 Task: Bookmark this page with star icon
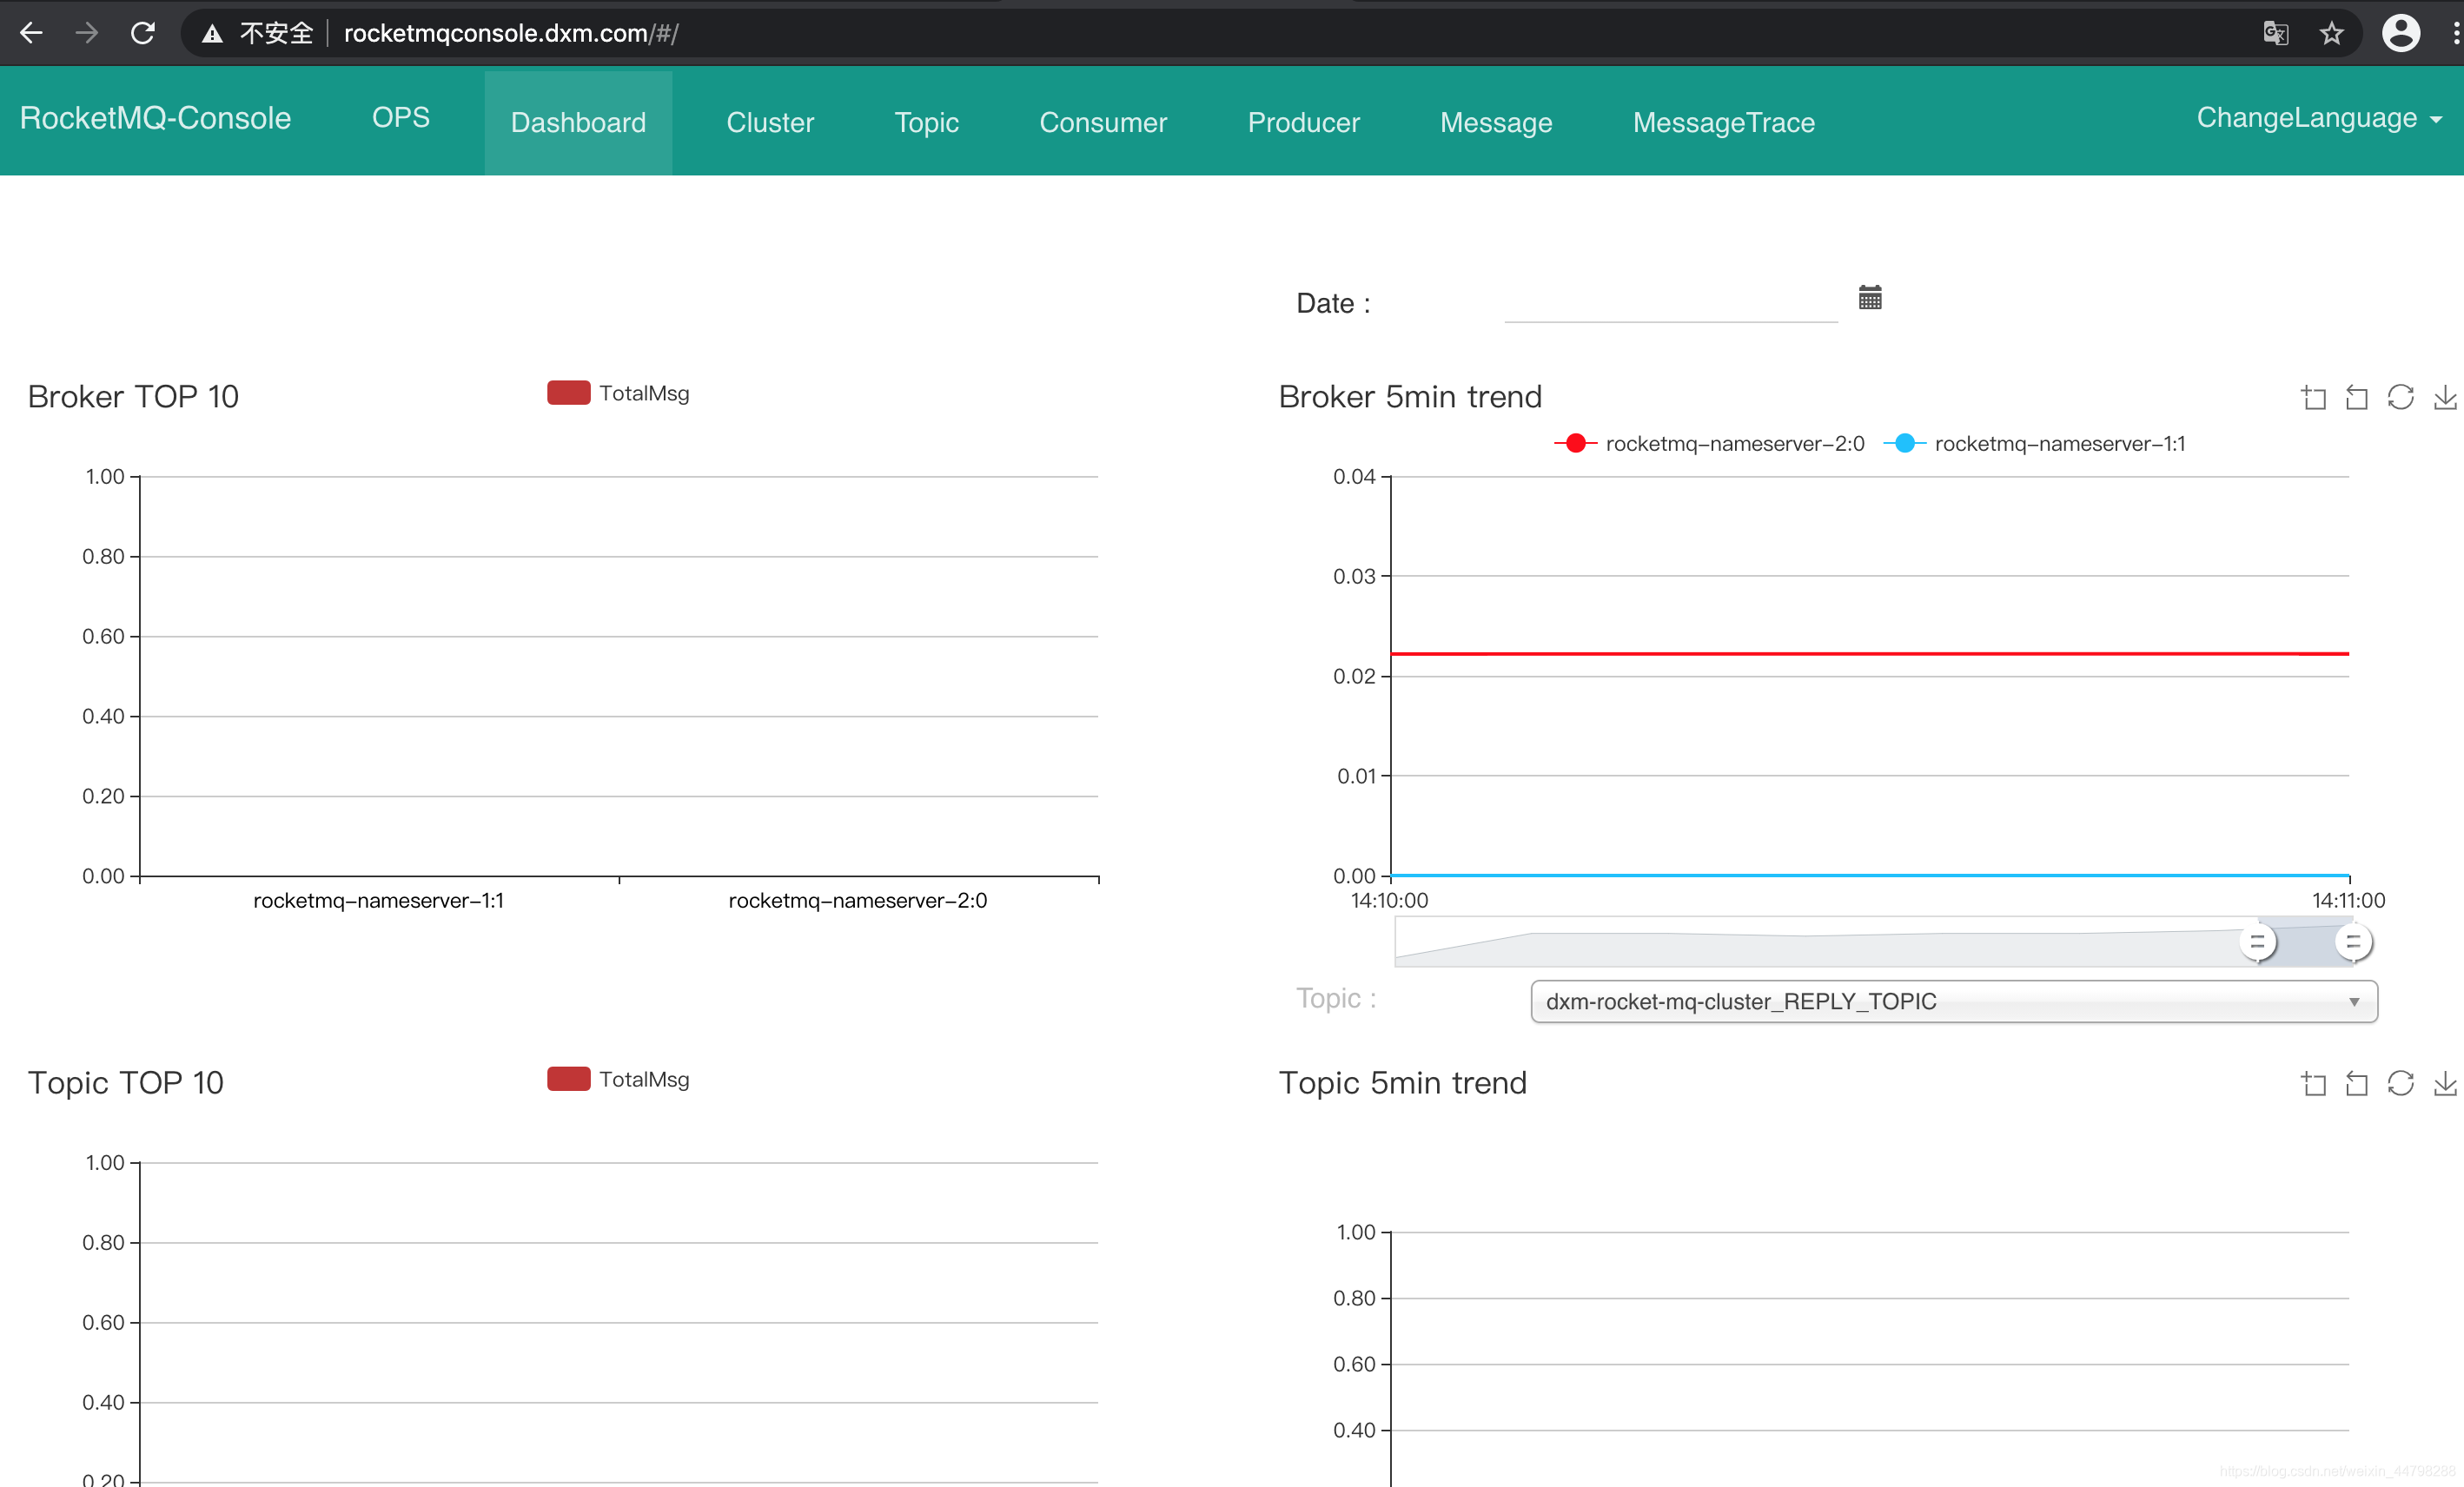[2331, 33]
